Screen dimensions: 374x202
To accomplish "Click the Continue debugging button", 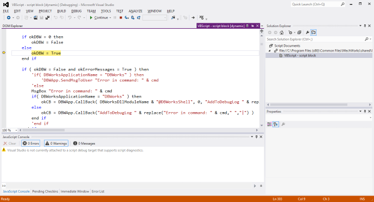I will [99, 18].
